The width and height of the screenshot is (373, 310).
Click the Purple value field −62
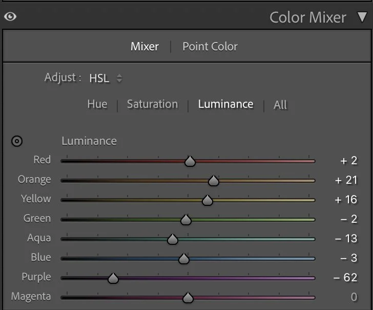tap(345, 278)
